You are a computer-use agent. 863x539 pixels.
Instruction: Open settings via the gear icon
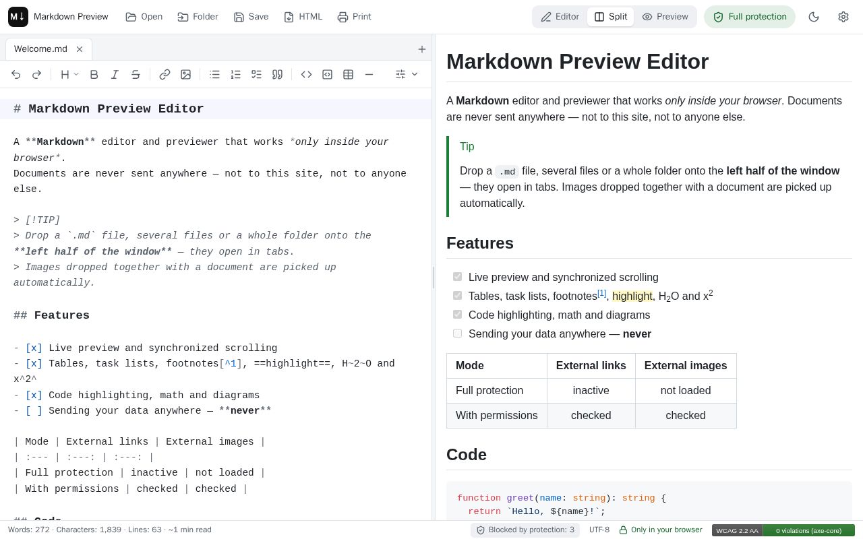(843, 17)
